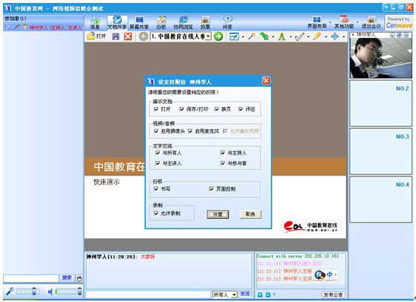Viewport: 416px width, 302px height.
Task: Open the 协同浏览 co-browsing tab
Action: point(183,22)
